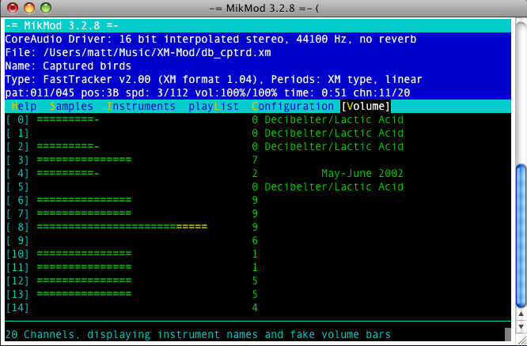Image resolution: width=527 pixels, height=346 pixels.
Task: Click channel [ 1] label
Action: [x=18, y=134]
